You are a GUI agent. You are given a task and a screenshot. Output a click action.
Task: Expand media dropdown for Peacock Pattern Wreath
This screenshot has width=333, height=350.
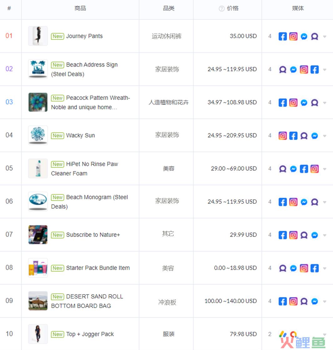coord(325,103)
